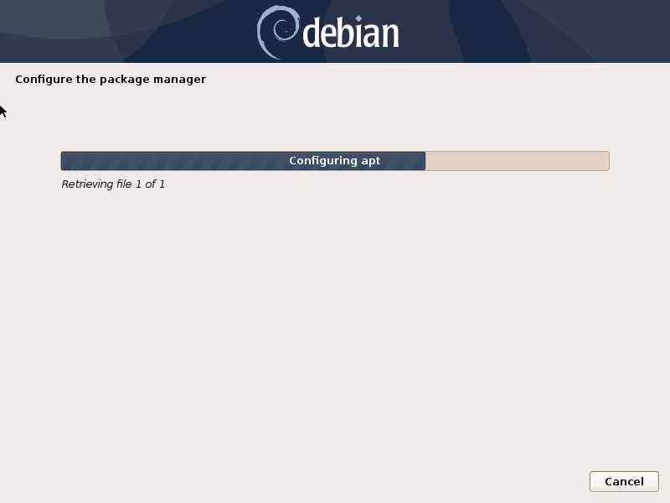Cancel the apt configuration

(x=624, y=481)
